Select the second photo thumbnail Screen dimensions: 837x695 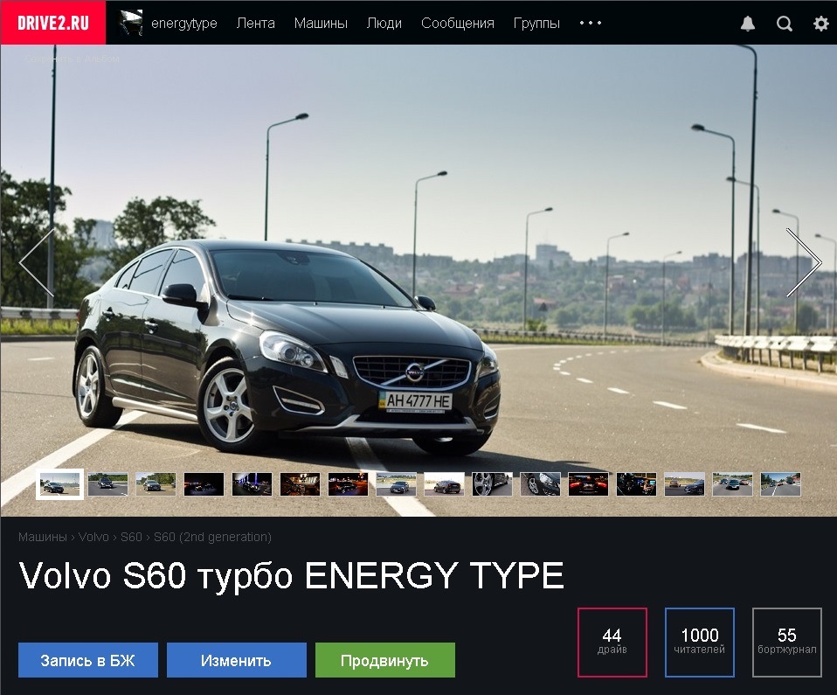[107, 484]
